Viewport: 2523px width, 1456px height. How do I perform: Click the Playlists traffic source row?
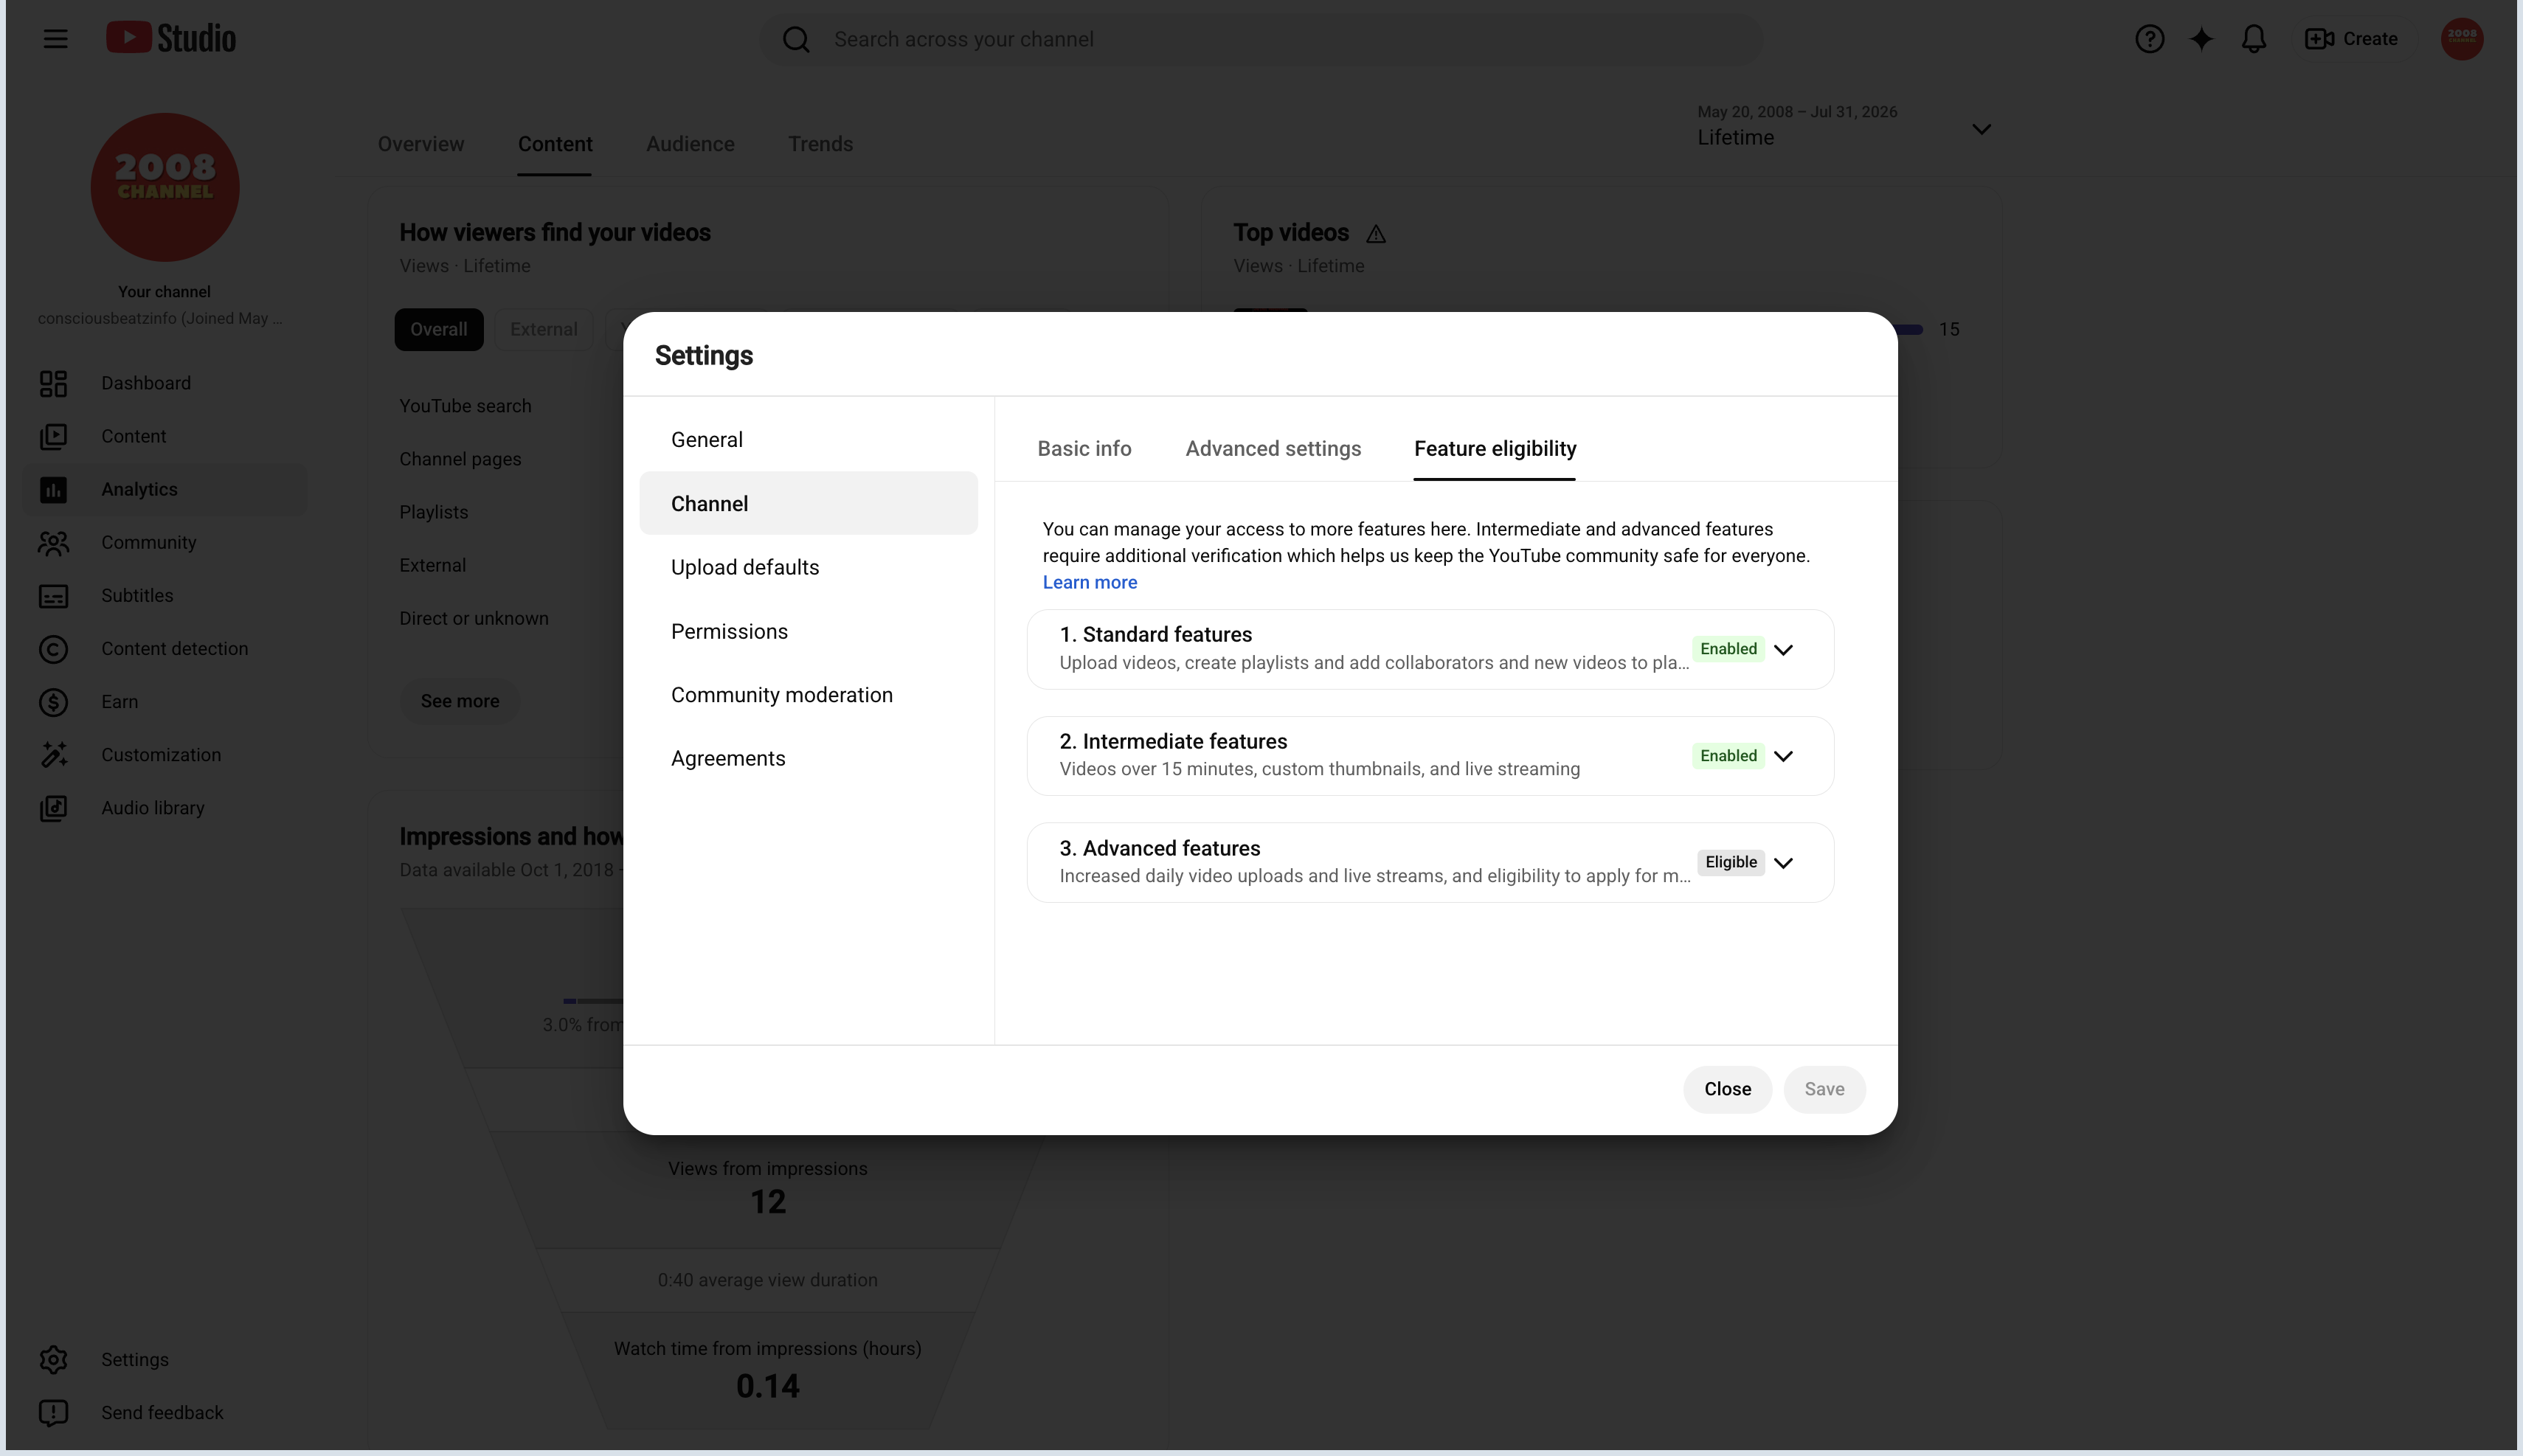434,512
